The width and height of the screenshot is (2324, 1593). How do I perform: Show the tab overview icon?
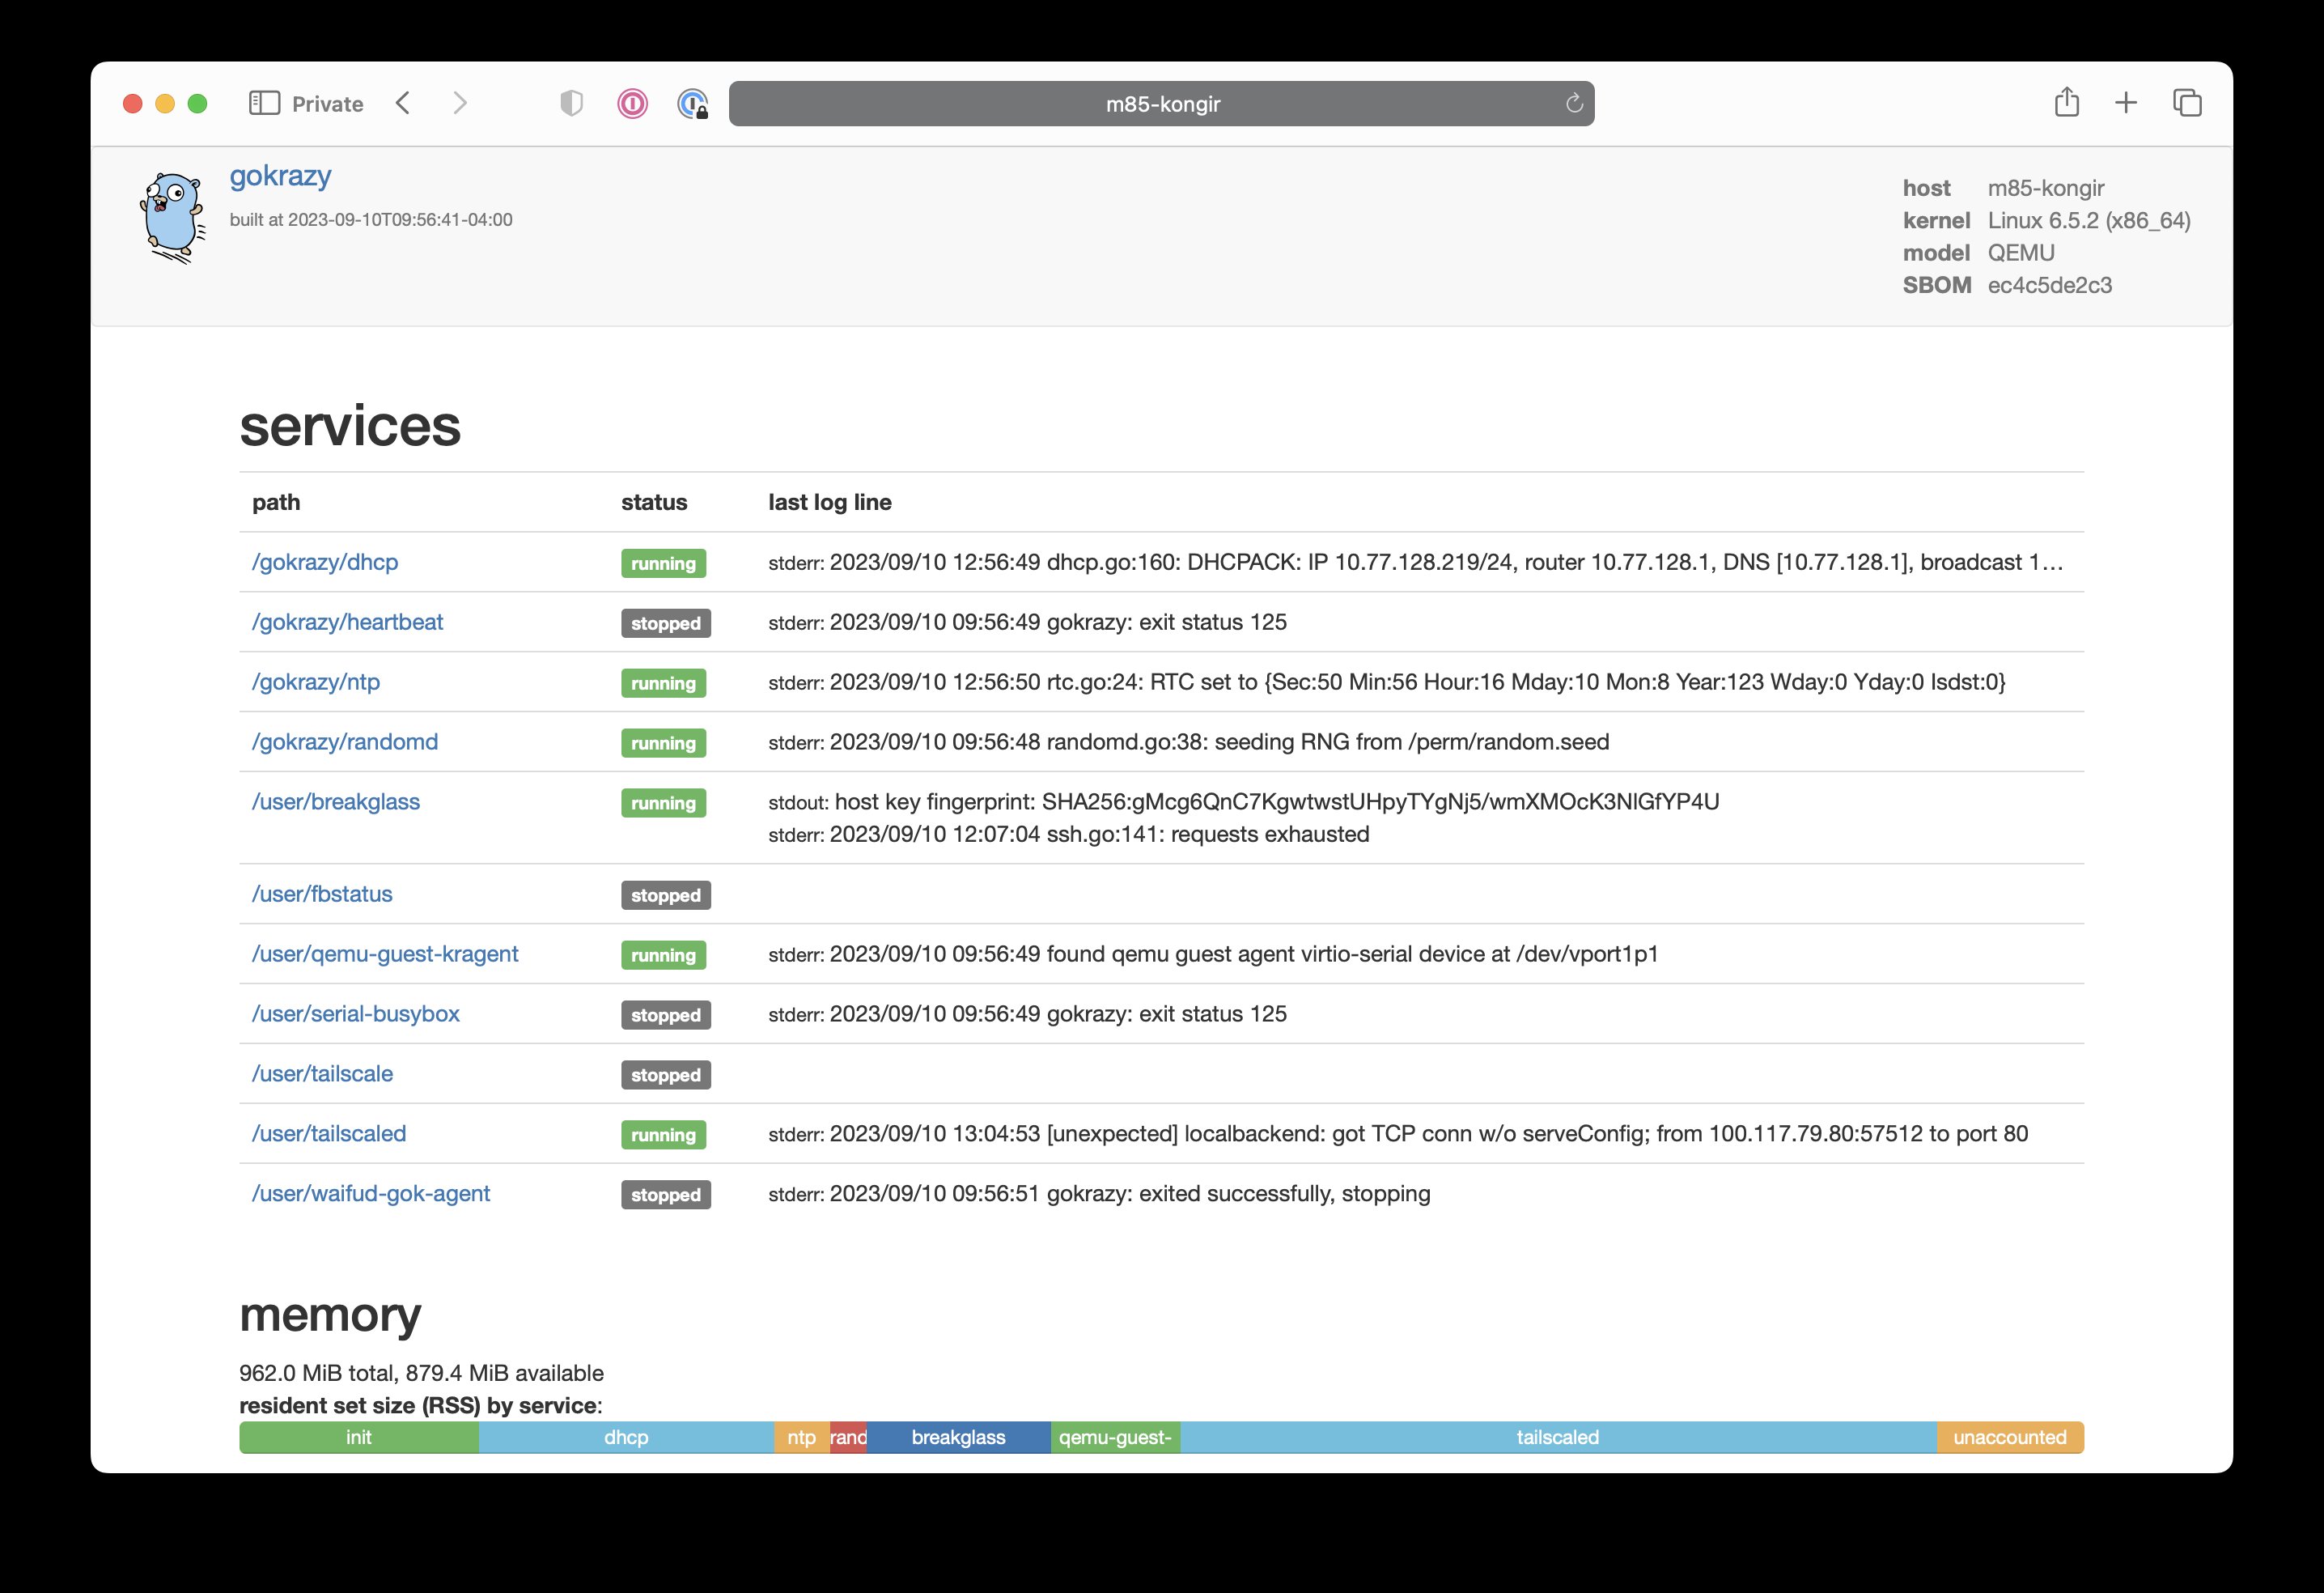tap(2187, 102)
